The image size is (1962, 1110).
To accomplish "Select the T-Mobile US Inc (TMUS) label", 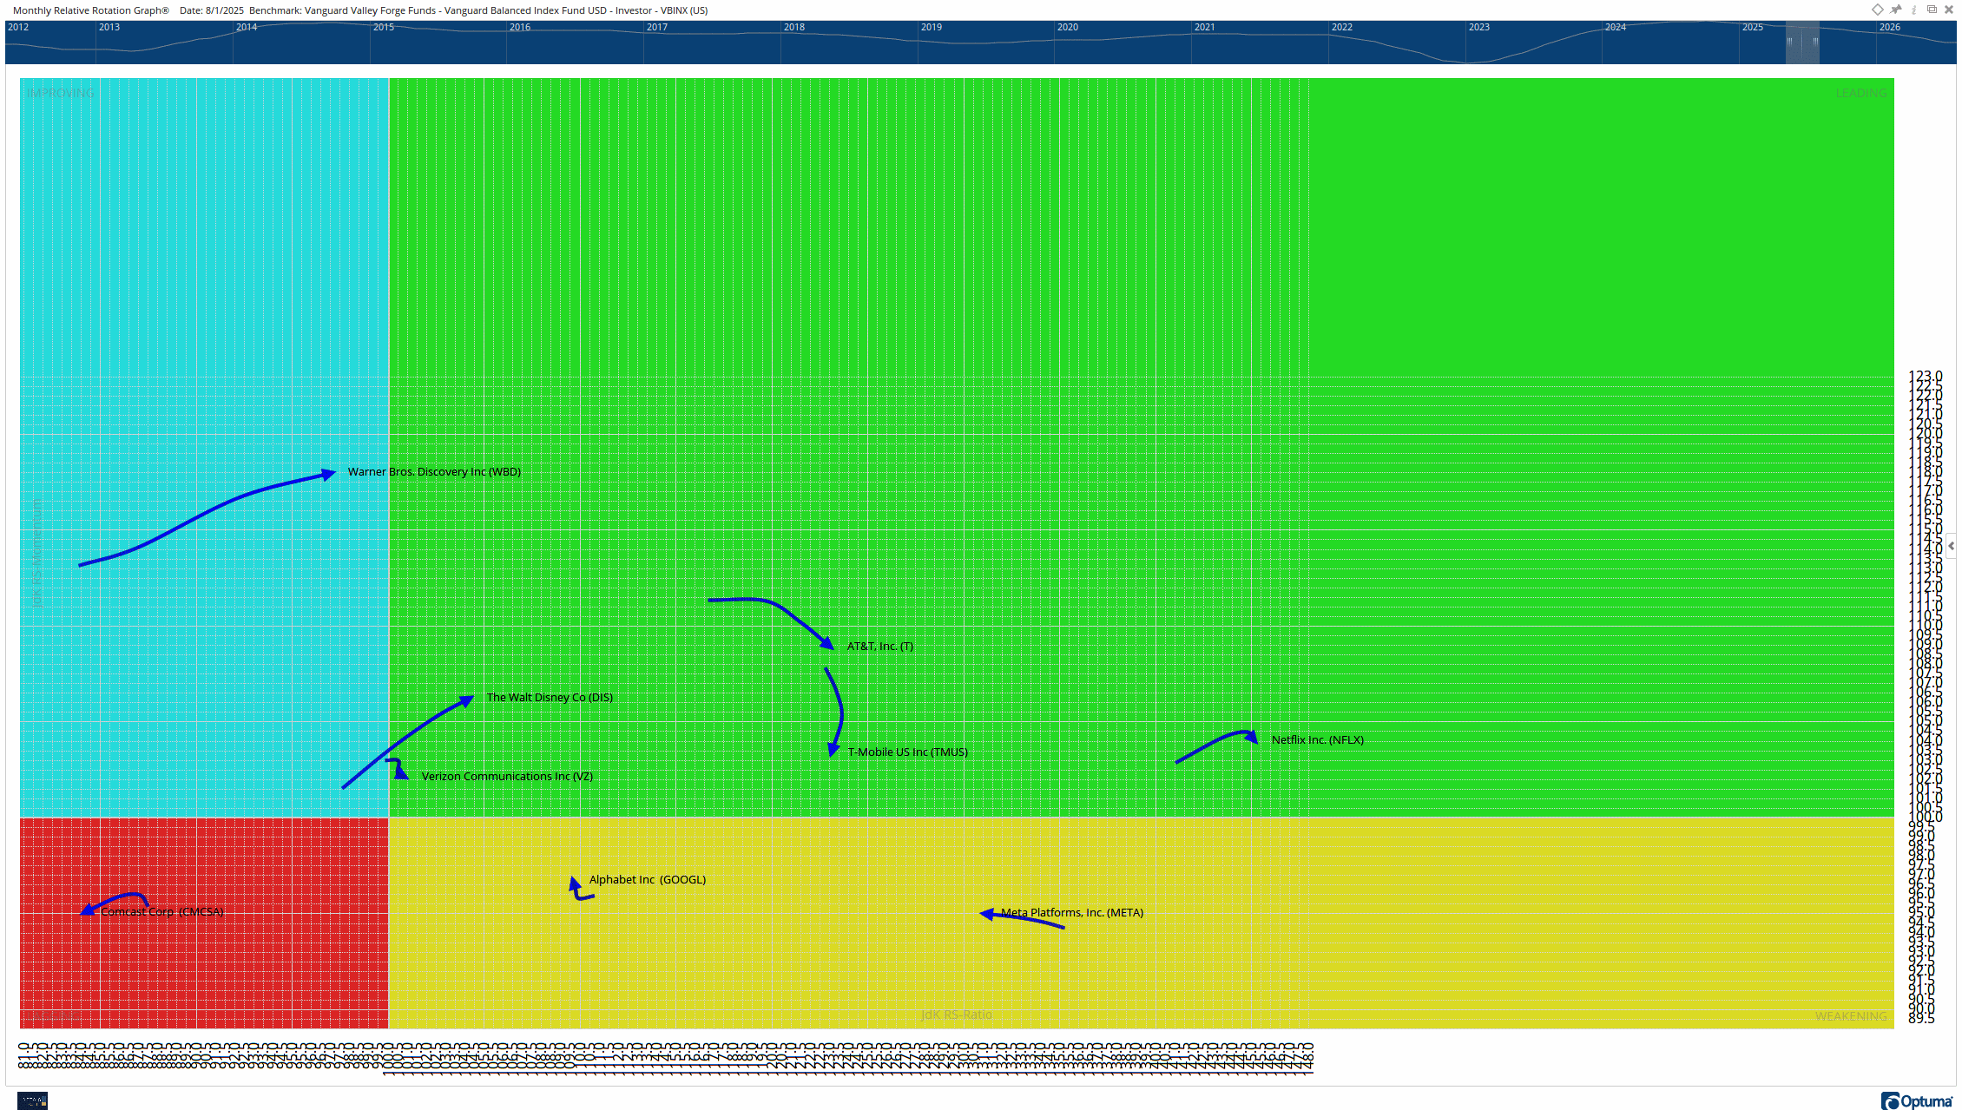I will point(908,752).
